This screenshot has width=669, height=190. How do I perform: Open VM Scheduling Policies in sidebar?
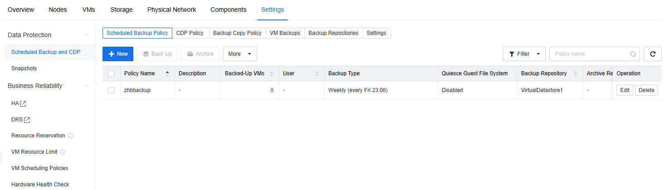tap(40, 168)
